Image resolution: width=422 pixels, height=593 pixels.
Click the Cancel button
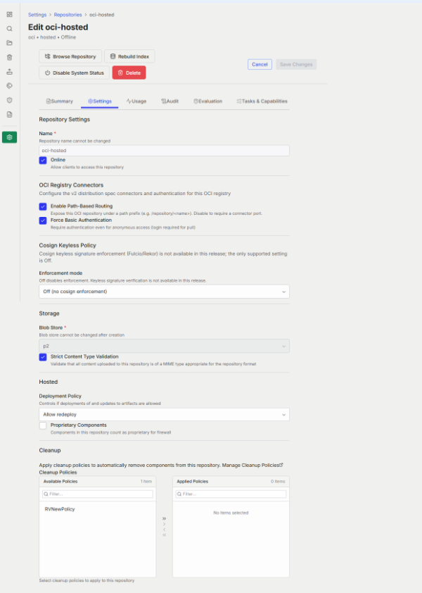(x=260, y=64)
